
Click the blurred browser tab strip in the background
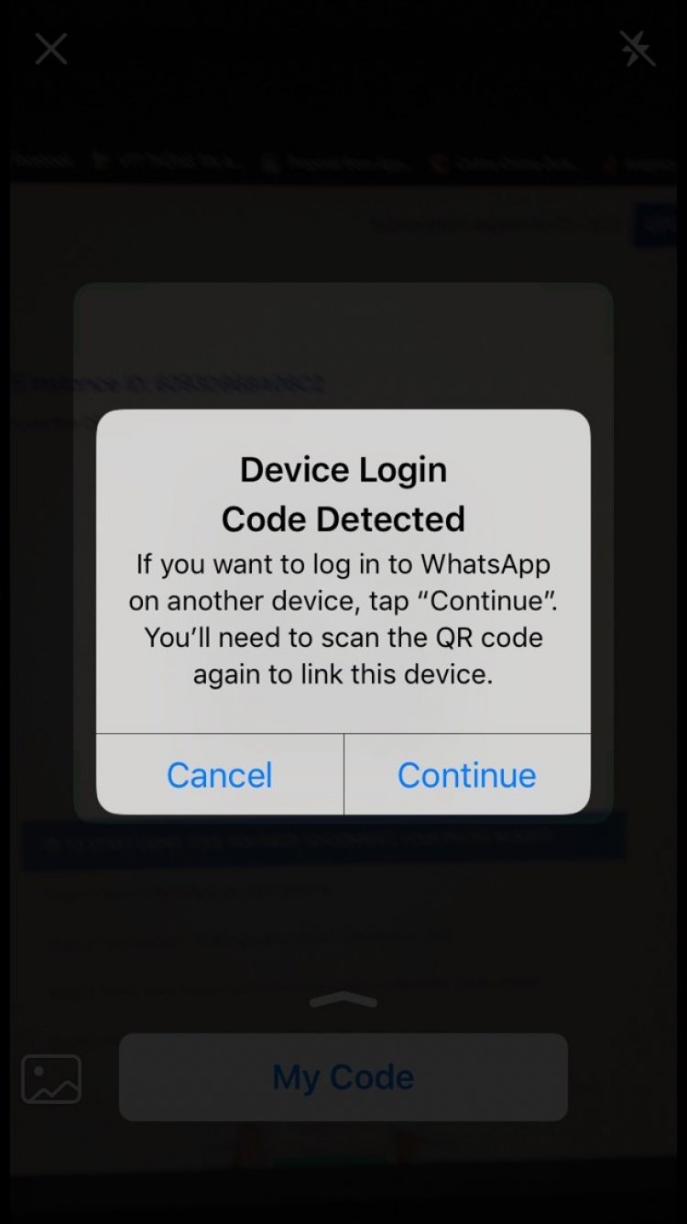point(343,163)
